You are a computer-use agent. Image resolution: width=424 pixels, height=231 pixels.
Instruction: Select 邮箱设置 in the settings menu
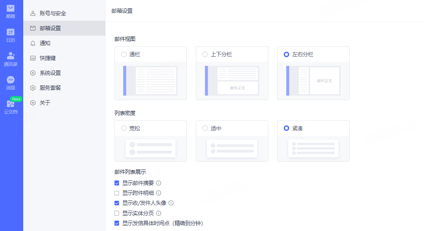pyautogui.click(x=64, y=28)
